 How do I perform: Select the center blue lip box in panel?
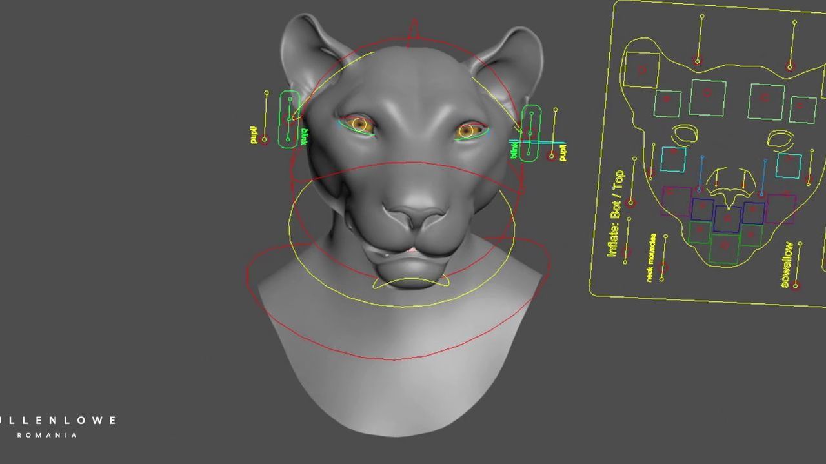(728, 219)
